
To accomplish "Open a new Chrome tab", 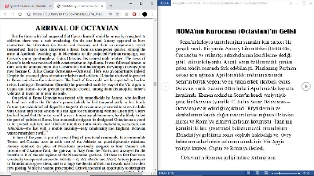I will (x=110, y=6).
